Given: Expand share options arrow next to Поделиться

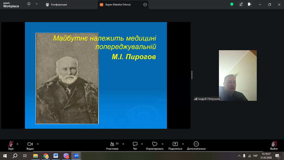Looking at the screenshot, I should coord(183,144).
